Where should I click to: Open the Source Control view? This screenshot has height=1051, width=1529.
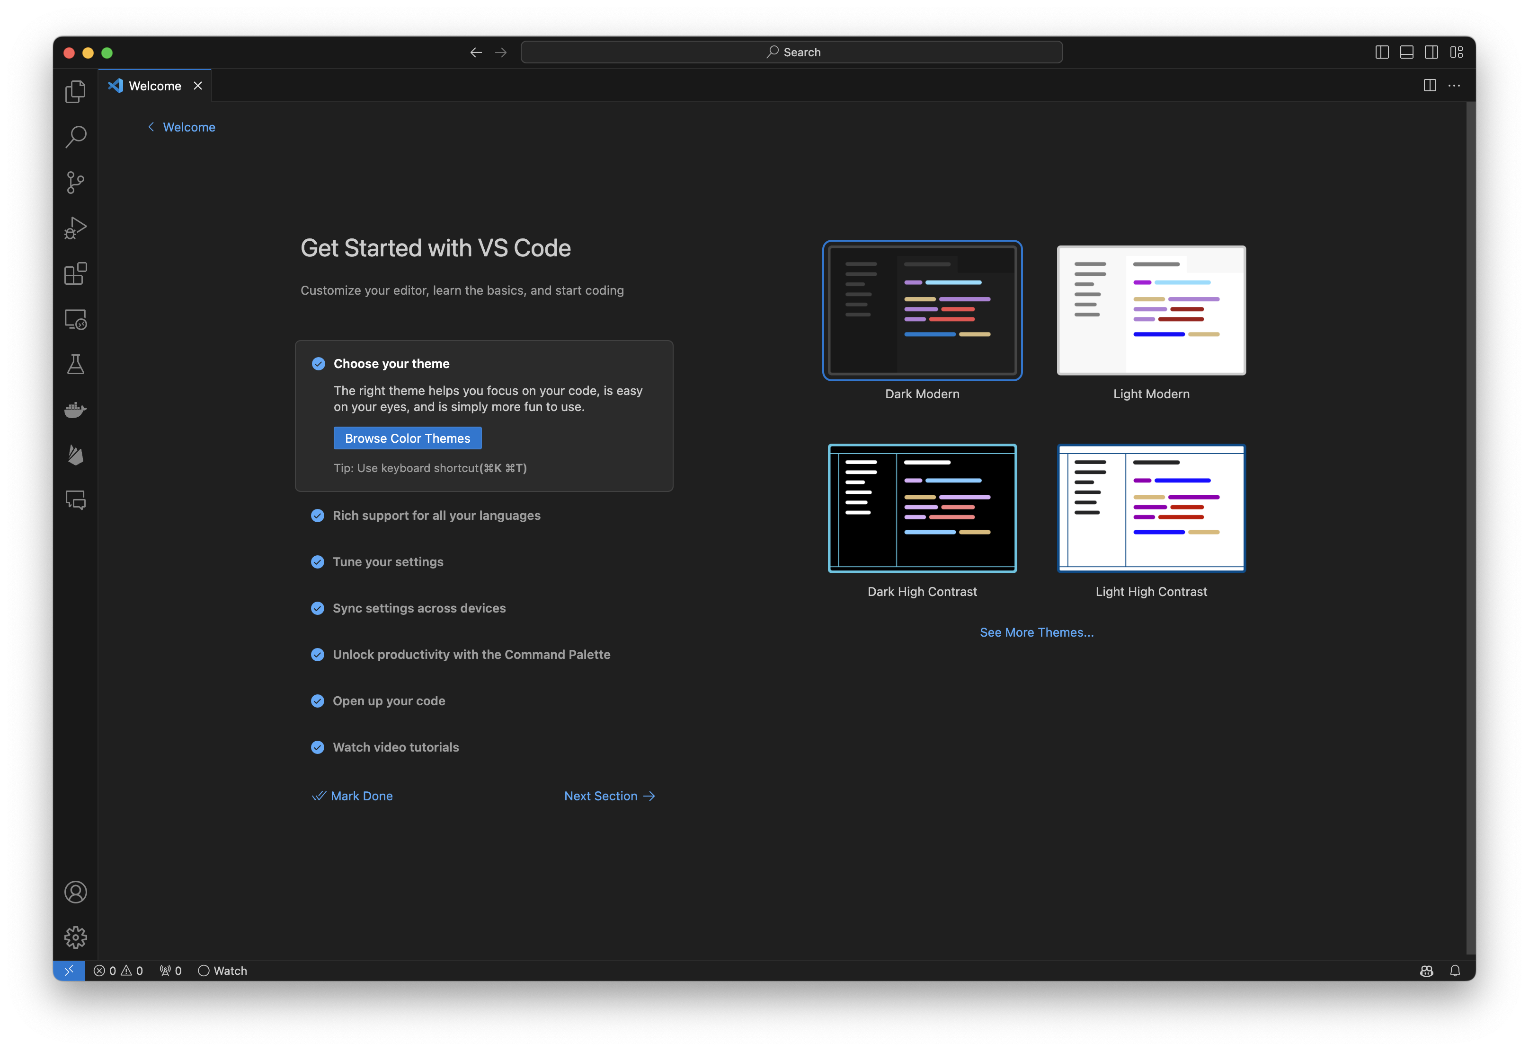point(75,183)
